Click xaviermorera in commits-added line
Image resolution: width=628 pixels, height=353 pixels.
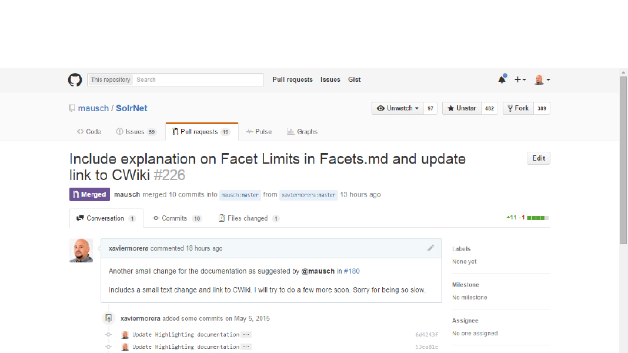tap(140, 318)
